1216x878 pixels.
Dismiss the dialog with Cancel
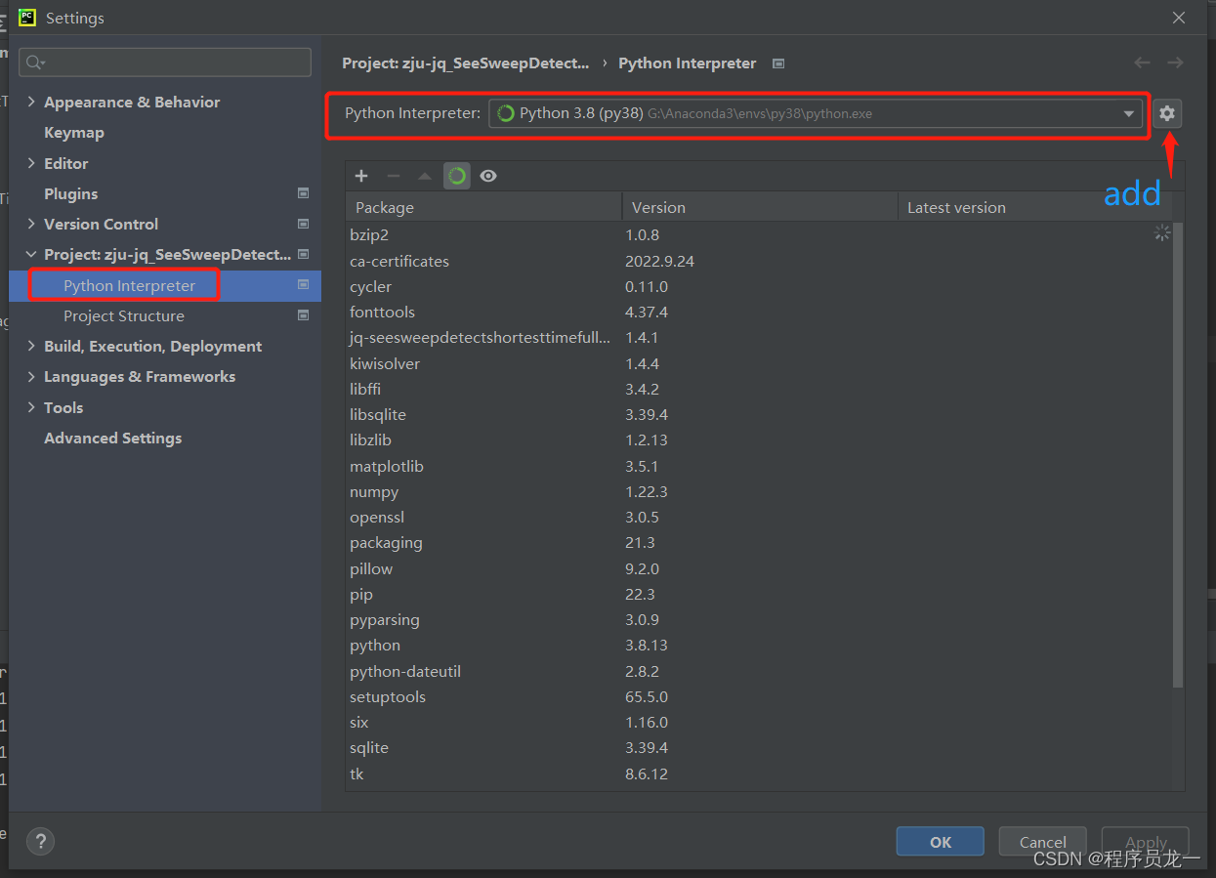1042,841
